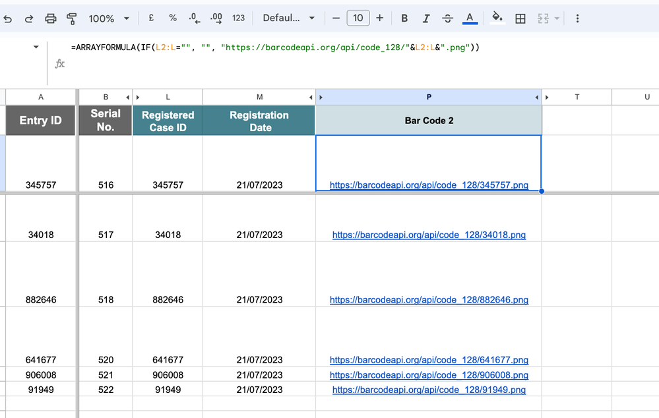Image resolution: width=659 pixels, height=418 pixels.
Task: Click inside the ARRAYFORMULA formula bar
Action: coord(275,47)
